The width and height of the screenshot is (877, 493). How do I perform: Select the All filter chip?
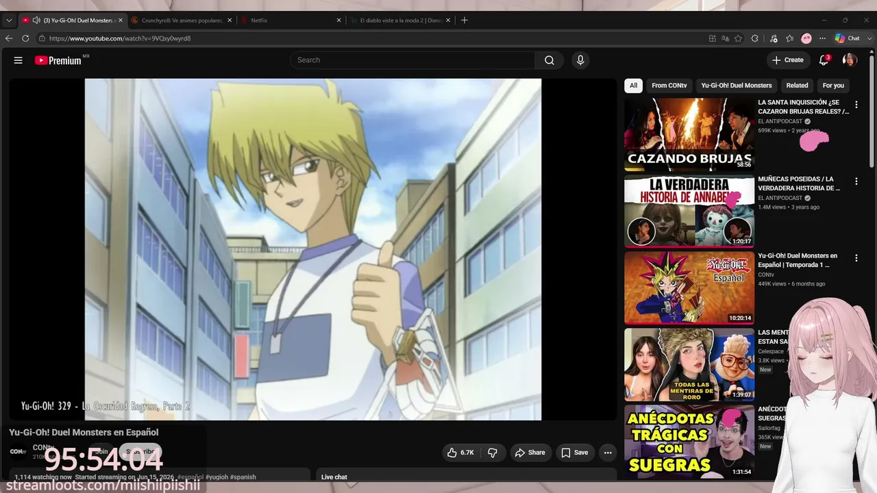pos(634,86)
